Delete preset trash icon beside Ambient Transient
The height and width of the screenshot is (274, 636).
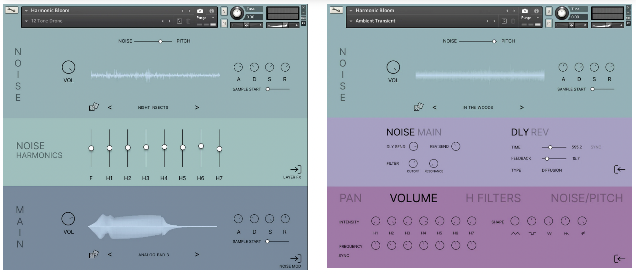click(513, 21)
